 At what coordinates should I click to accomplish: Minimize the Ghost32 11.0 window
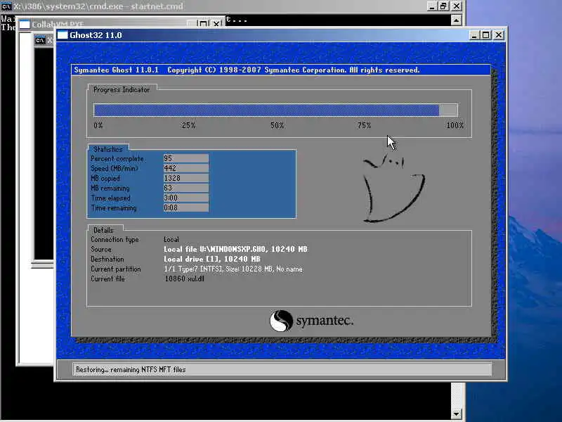474,35
